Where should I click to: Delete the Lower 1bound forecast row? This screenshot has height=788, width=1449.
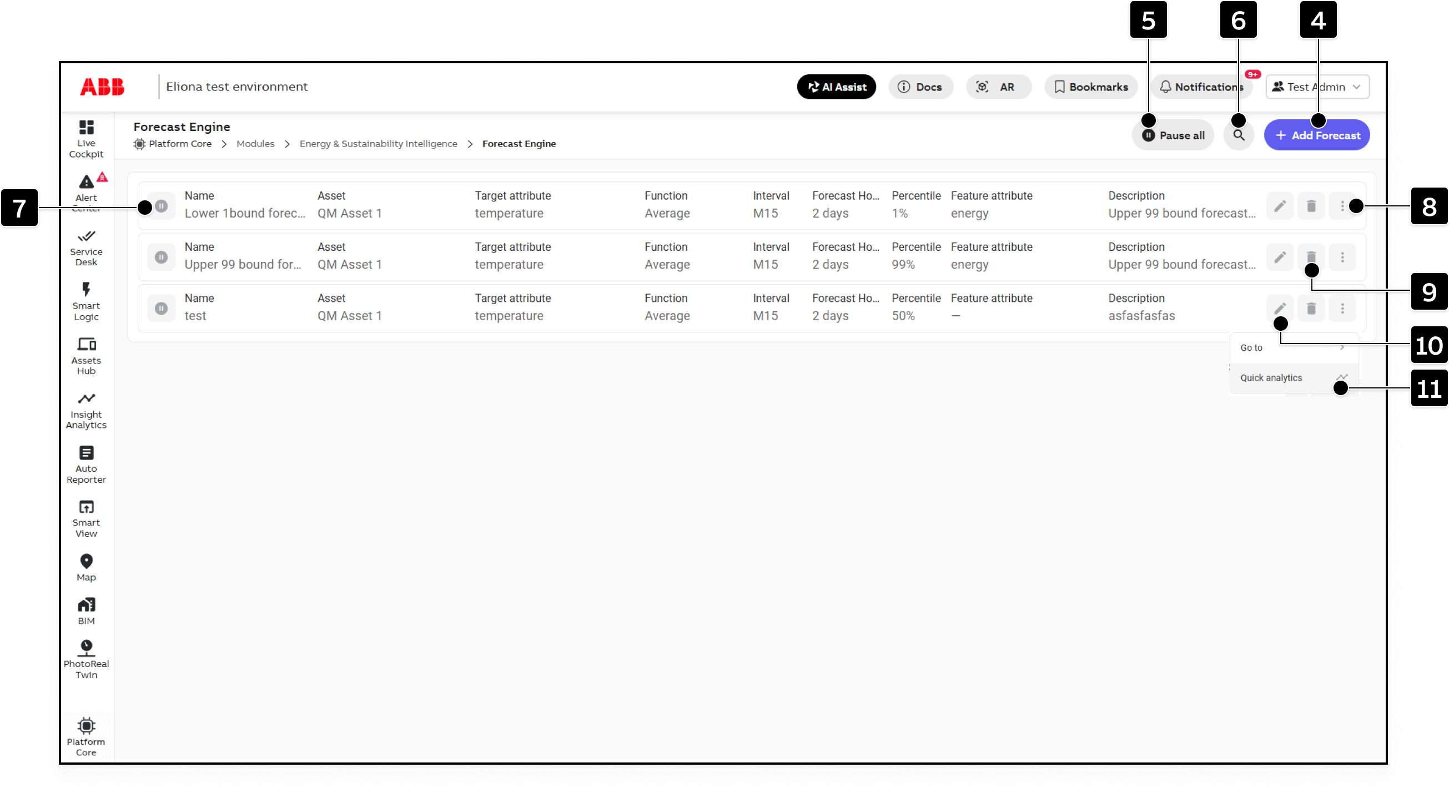coord(1311,206)
